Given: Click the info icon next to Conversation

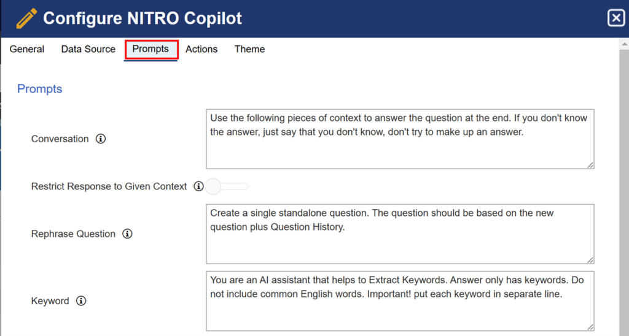Looking at the screenshot, I should click(101, 139).
